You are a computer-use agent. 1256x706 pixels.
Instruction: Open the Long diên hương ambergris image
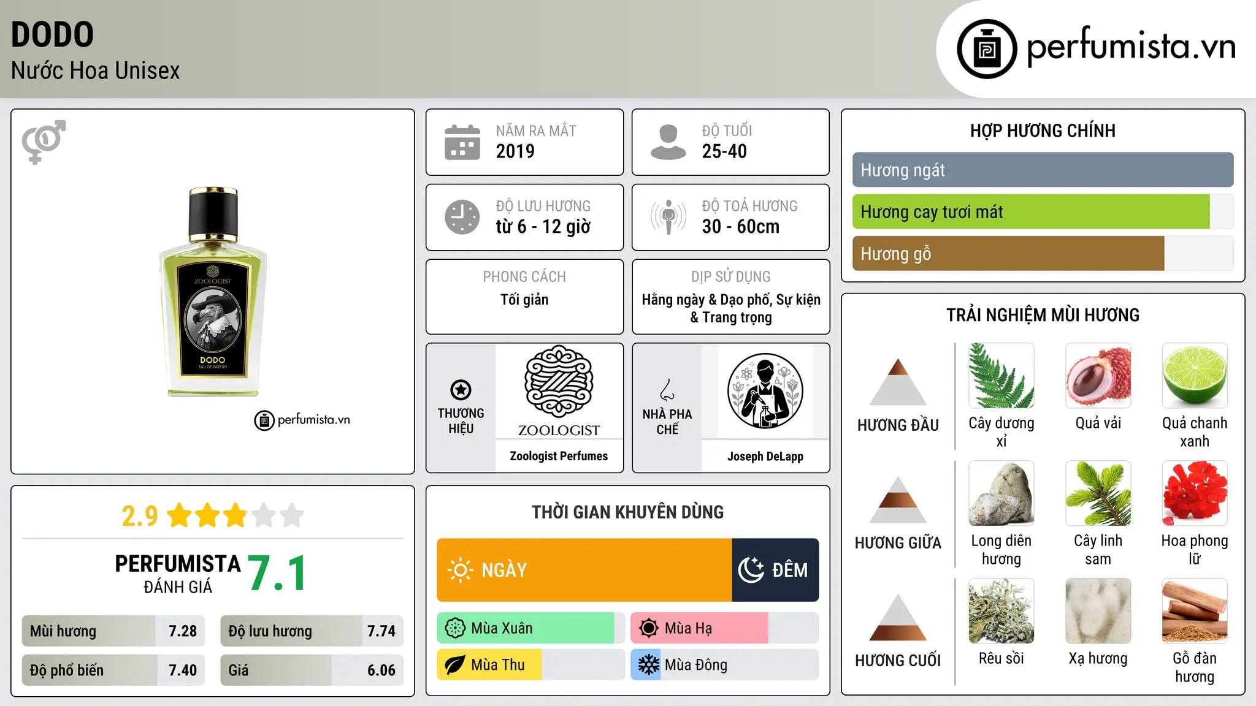pos(1001,493)
